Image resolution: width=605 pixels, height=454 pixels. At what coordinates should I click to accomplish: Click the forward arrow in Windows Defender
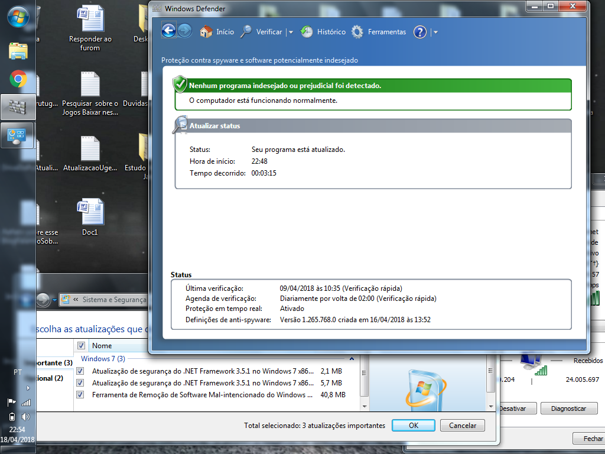[185, 31]
